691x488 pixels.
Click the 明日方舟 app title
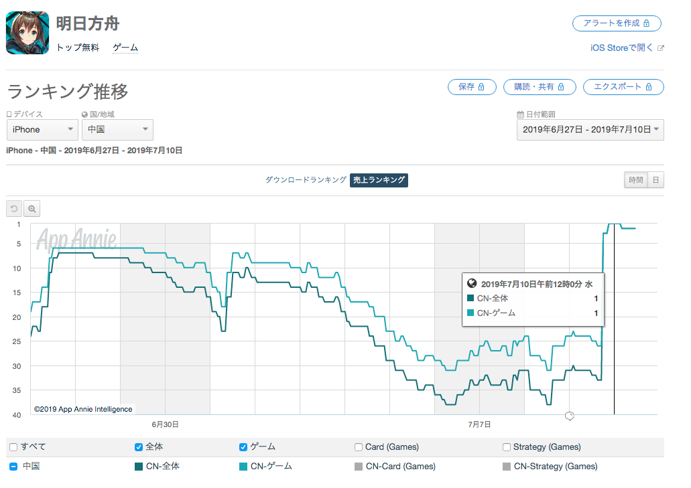(x=88, y=23)
